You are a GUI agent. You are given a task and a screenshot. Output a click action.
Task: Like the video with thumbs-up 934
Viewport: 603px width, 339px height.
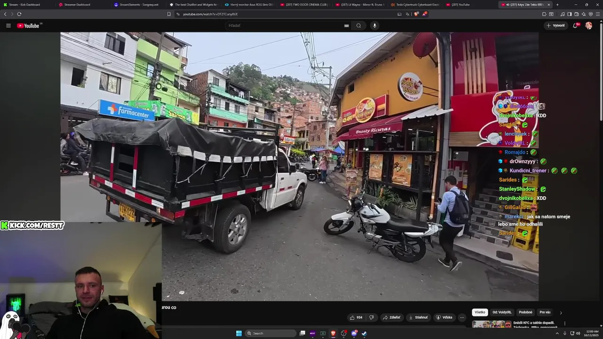pyautogui.click(x=356, y=317)
